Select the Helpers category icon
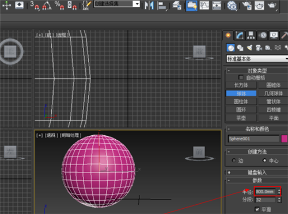Image resolution: width=288 pixels, height=214 pixels. click(268, 48)
